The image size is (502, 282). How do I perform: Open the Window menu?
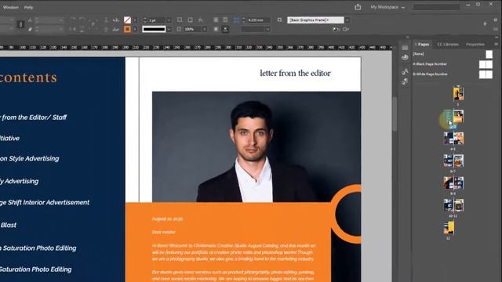10,7
